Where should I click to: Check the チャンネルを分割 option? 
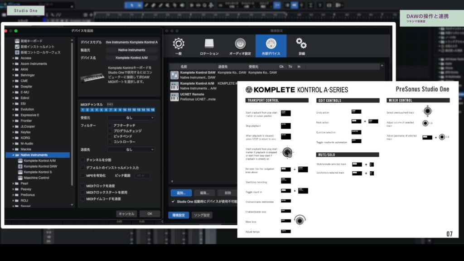pos(82,160)
